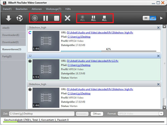
Task: Click the converting status icon of the first task
Action: click(30, 32)
